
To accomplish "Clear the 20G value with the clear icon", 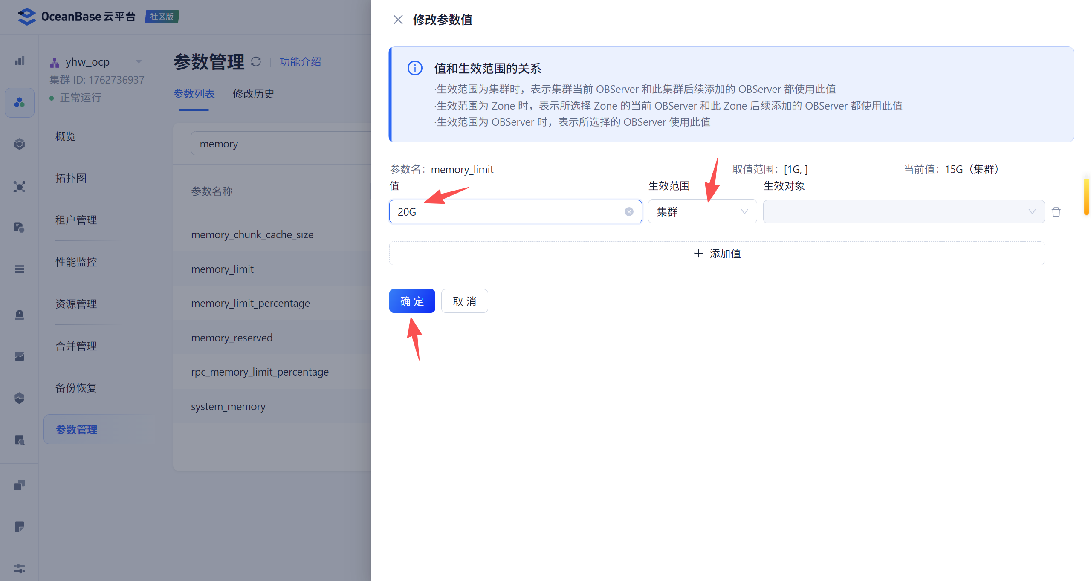I will (628, 212).
